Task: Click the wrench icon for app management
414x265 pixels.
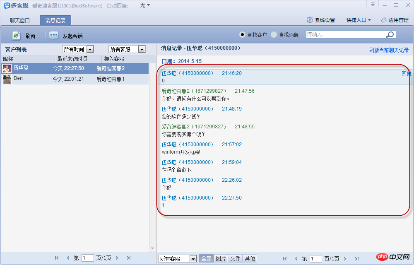Action: [x=384, y=20]
